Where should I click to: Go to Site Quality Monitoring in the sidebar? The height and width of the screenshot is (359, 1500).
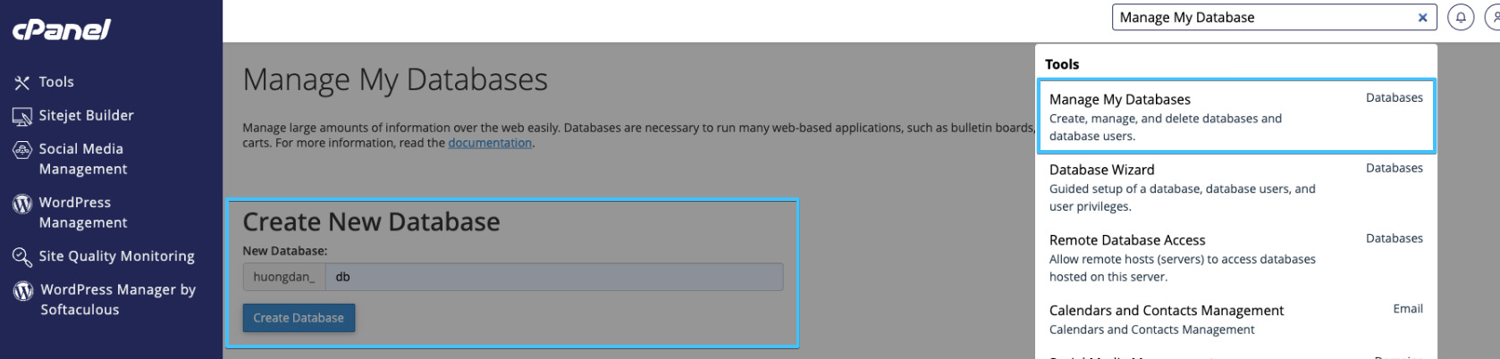point(116,256)
